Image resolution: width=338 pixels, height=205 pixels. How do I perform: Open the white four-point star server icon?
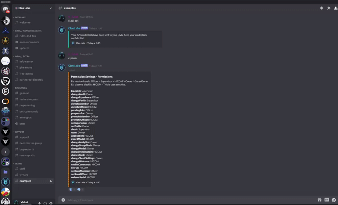click(5, 21)
